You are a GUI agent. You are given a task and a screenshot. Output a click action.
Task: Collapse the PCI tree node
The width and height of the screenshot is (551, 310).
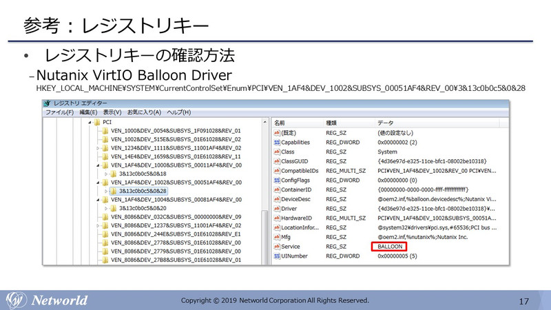[x=90, y=123]
